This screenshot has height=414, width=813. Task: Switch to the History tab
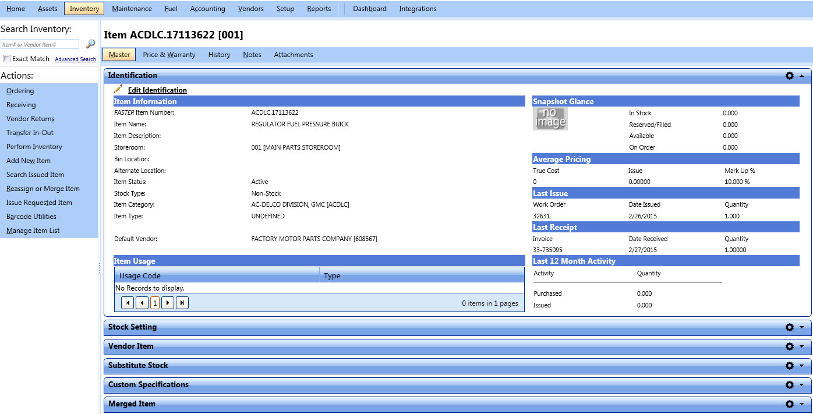click(x=220, y=55)
